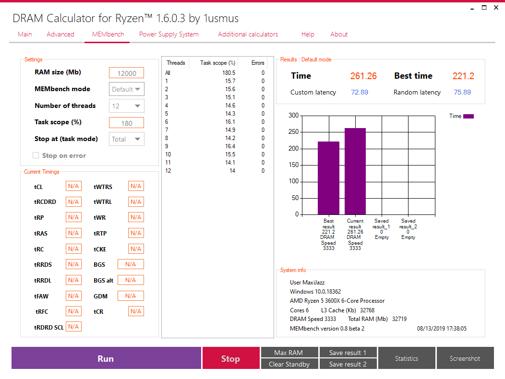Click the tRC timing field
Viewport: 505px width, 379px height.
[x=74, y=249]
